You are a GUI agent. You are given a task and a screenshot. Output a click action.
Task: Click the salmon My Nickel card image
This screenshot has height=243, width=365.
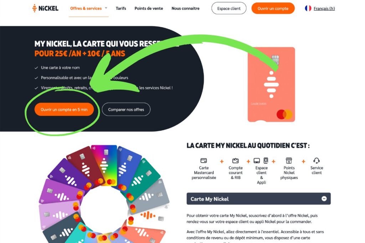(271, 85)
